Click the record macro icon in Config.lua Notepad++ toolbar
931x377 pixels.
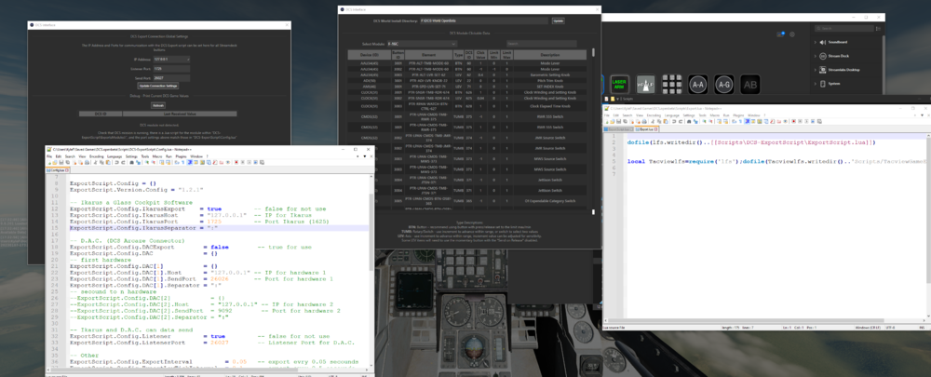pyautogui.click(x=237, y=163)
